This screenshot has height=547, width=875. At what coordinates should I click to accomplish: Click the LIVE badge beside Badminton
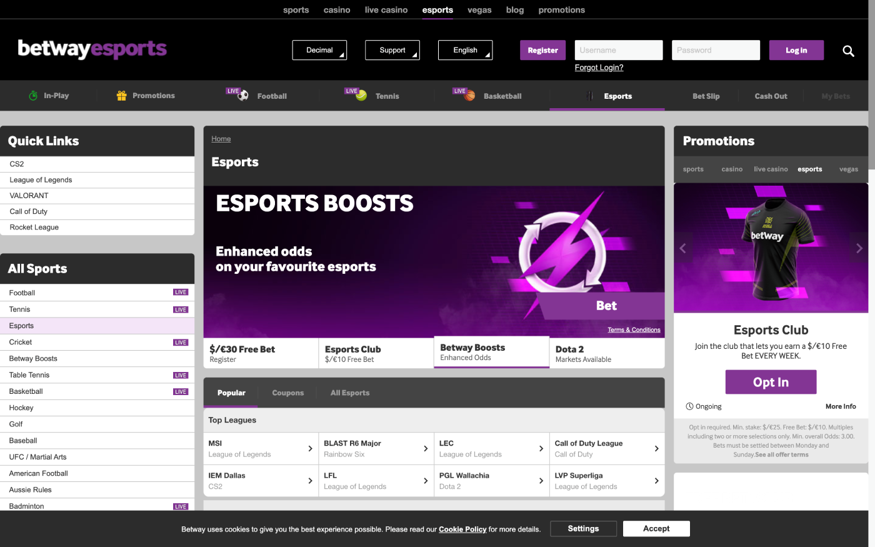pos(181,506)
